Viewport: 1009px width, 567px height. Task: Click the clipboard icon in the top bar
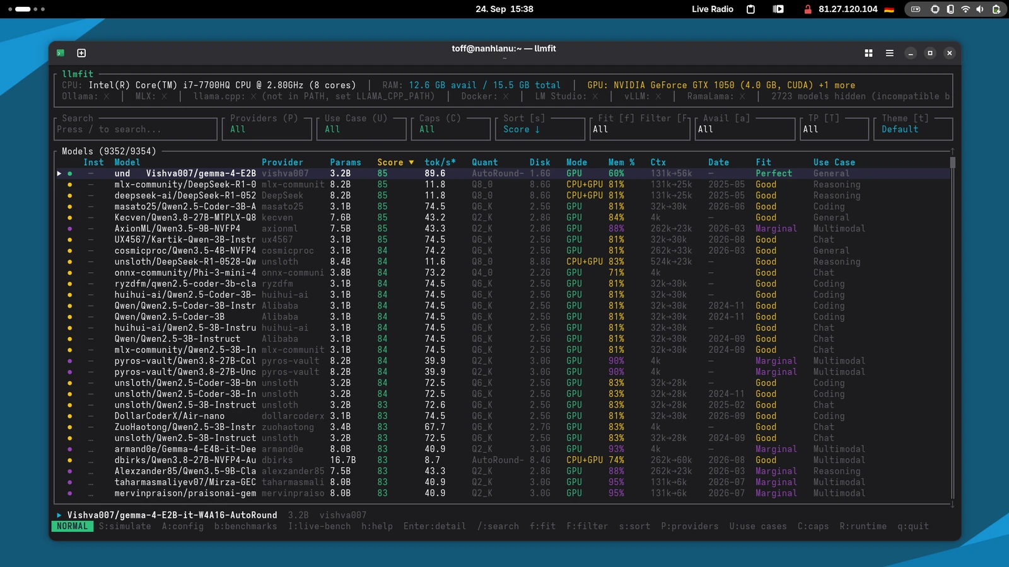(750, 9)
